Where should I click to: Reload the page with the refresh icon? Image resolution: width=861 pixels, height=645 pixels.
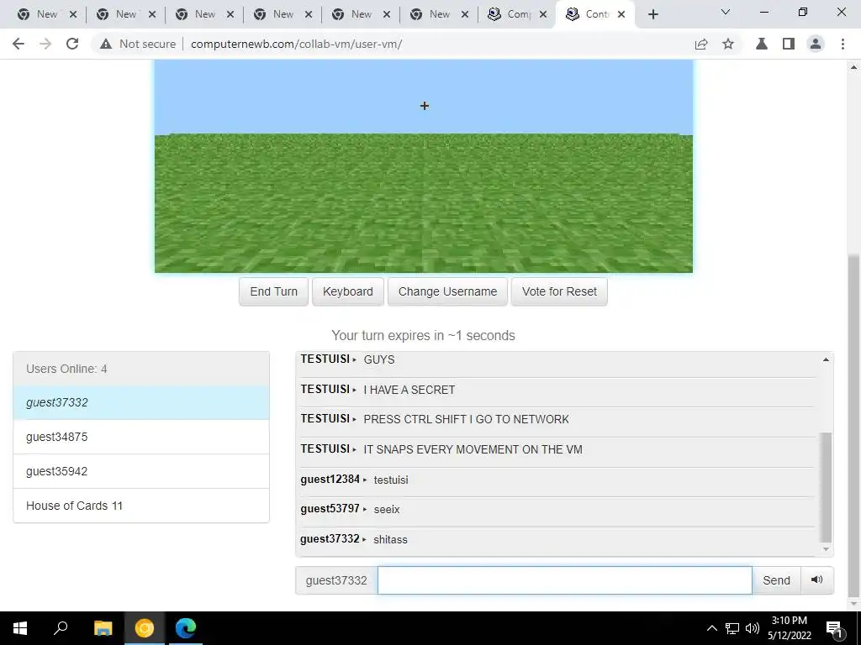point(72,44)
